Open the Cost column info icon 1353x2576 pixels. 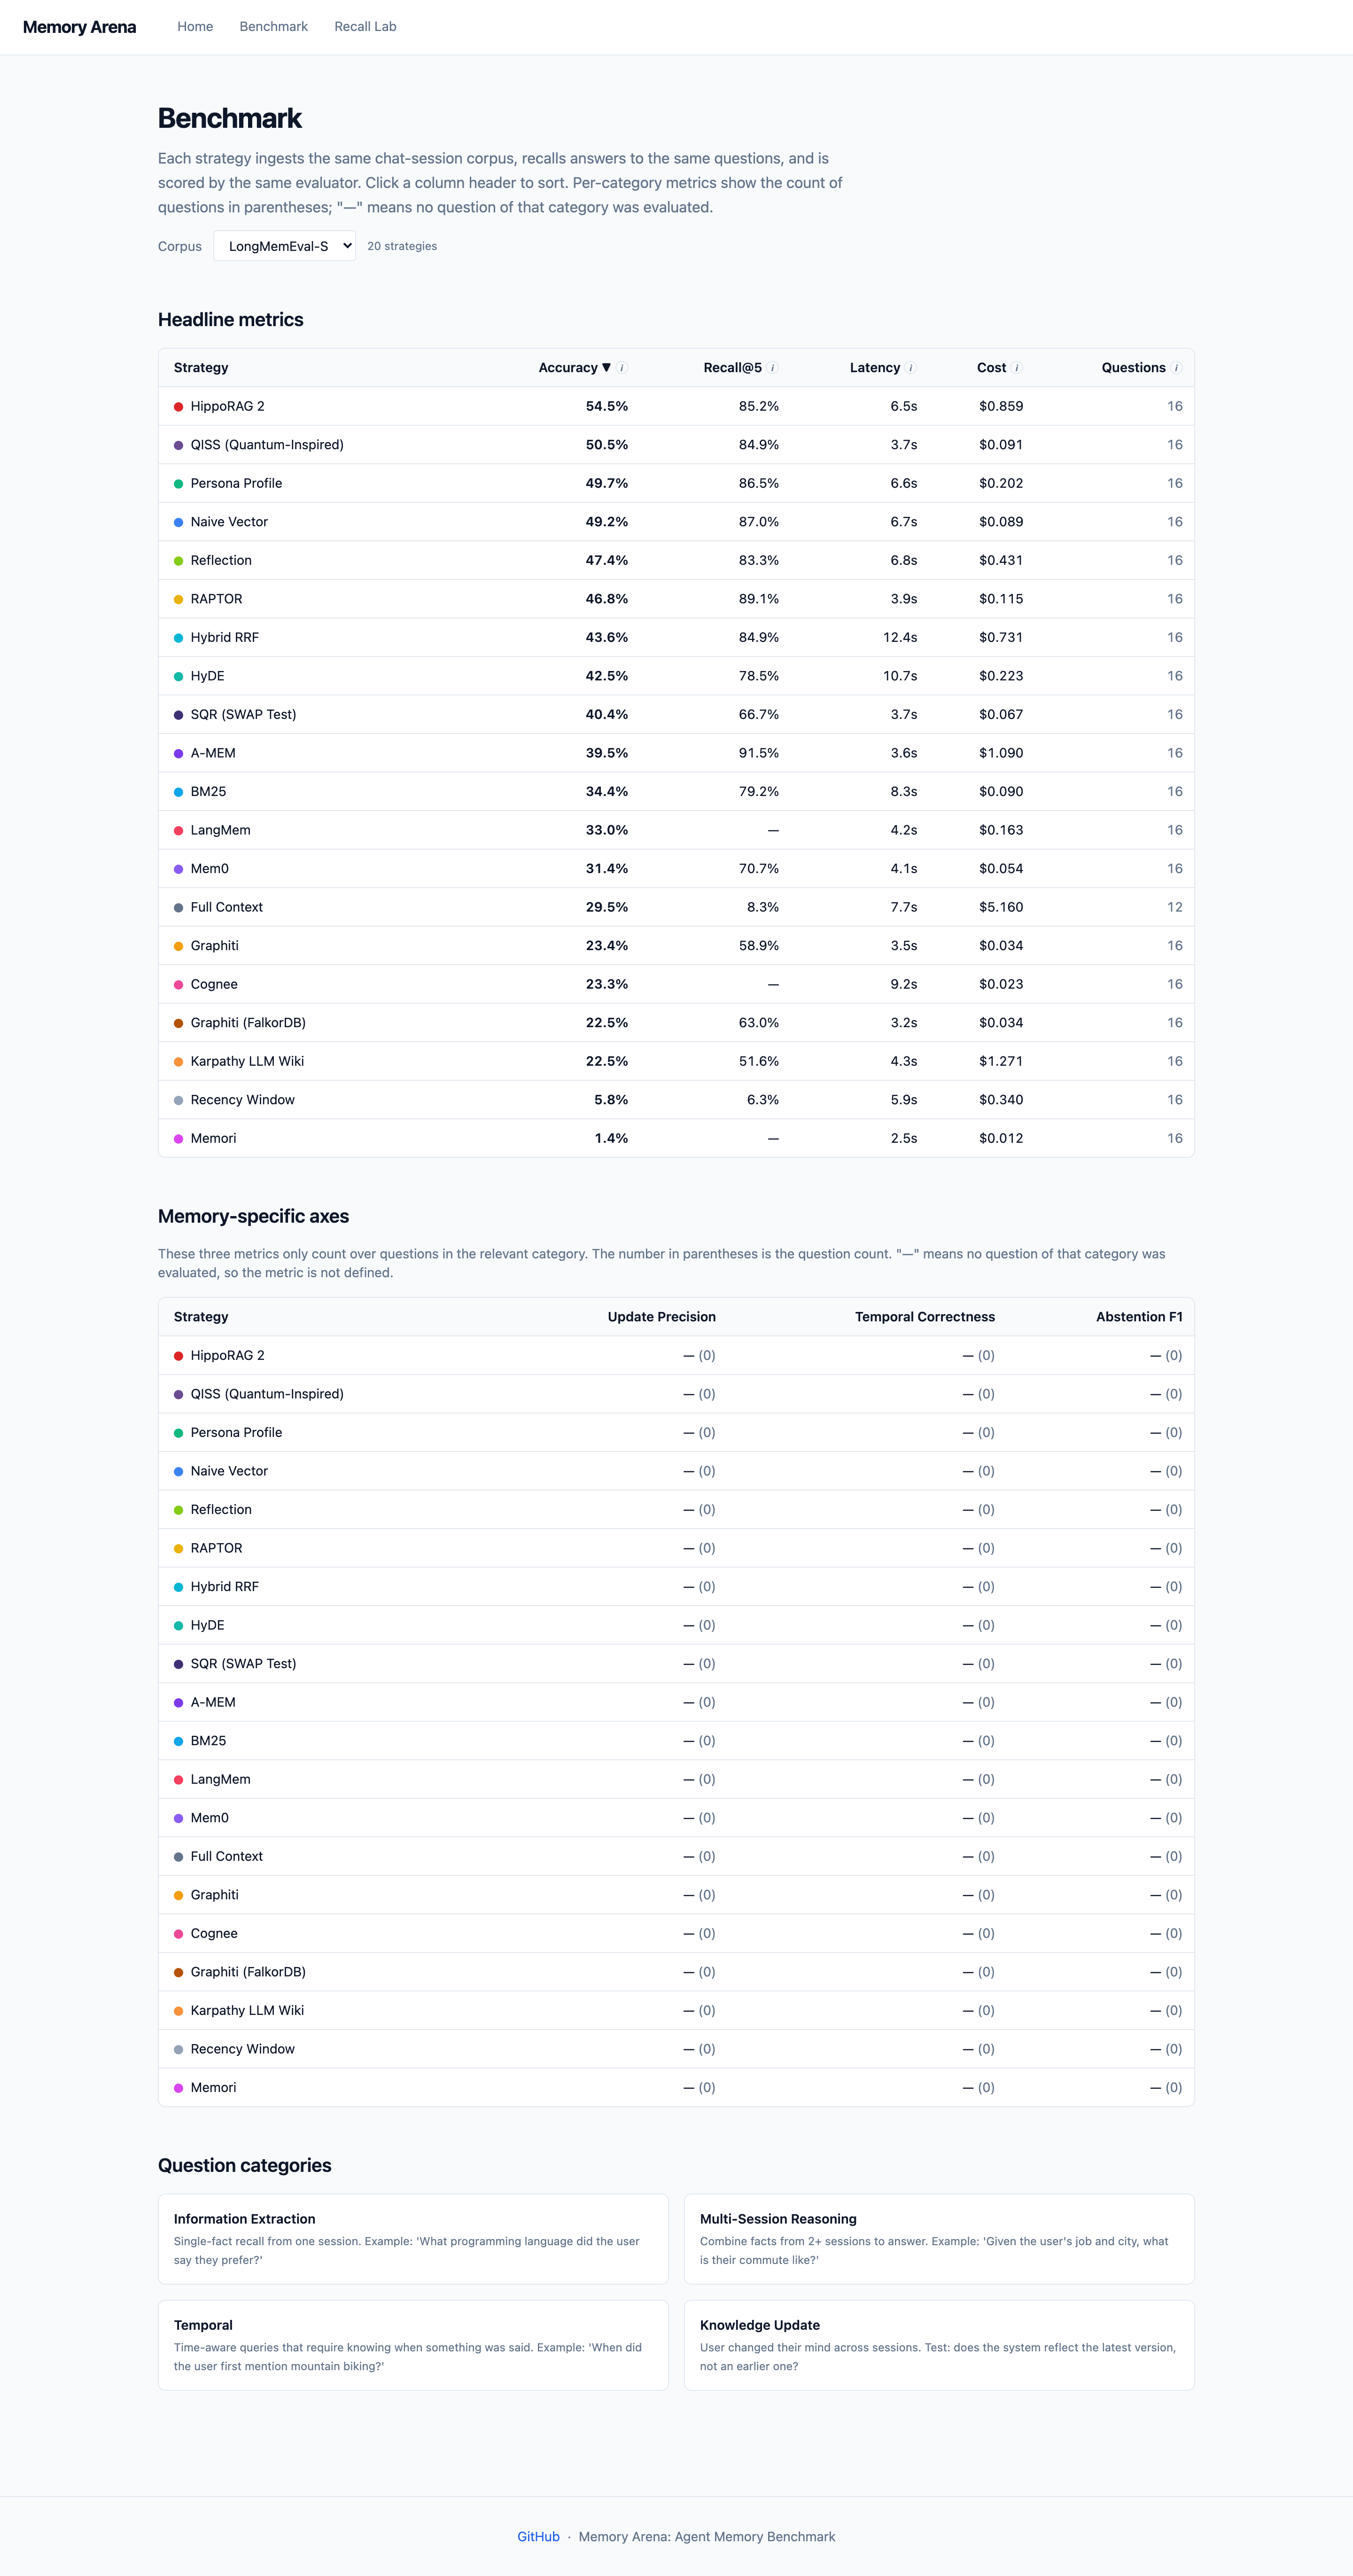[x=1017, y=368]
